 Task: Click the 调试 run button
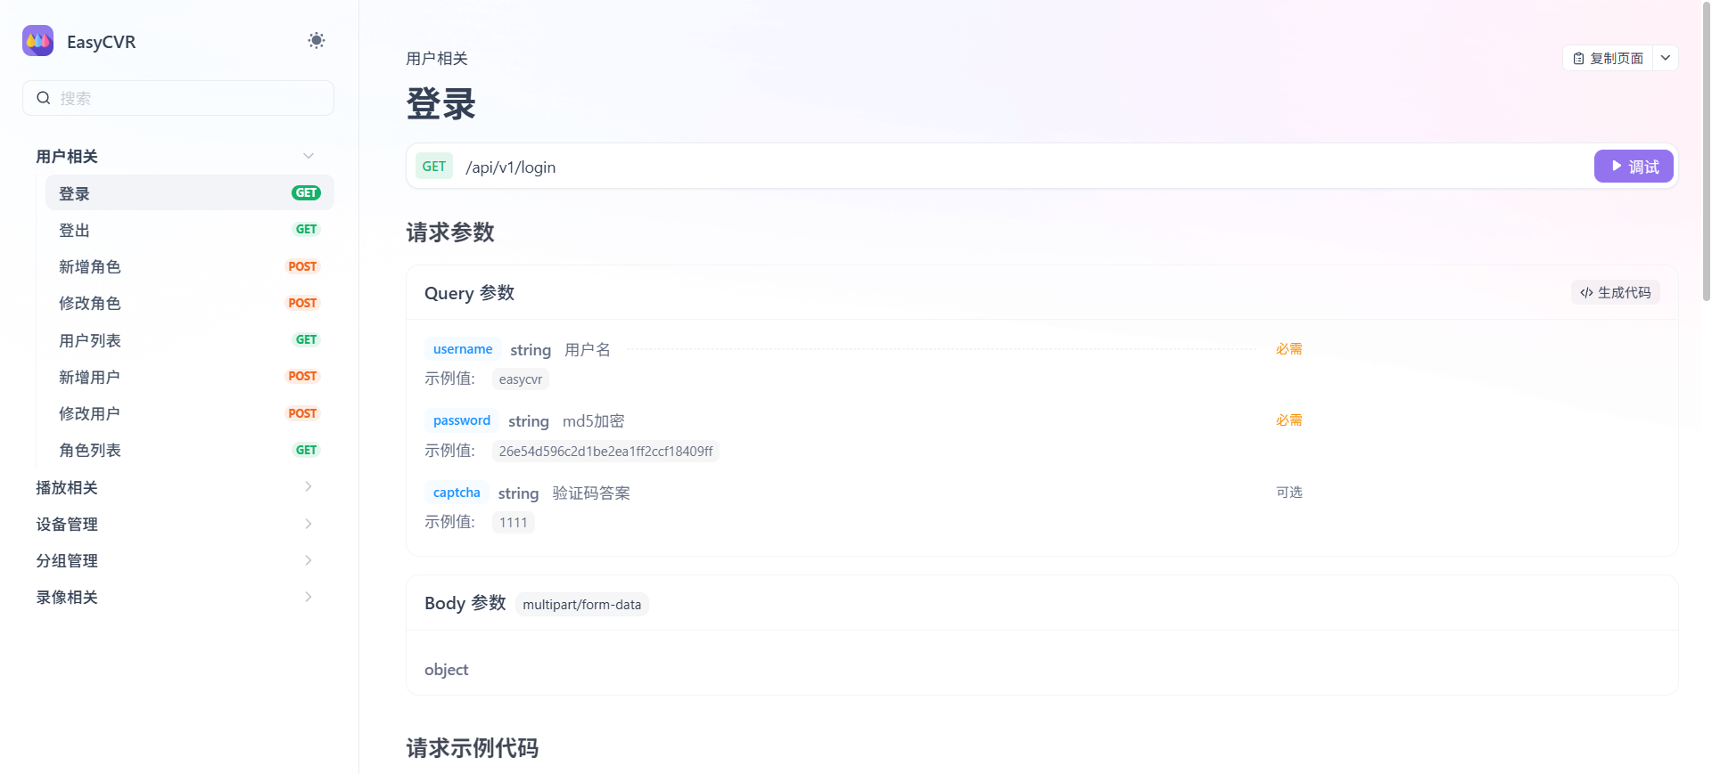[1633, 167]
